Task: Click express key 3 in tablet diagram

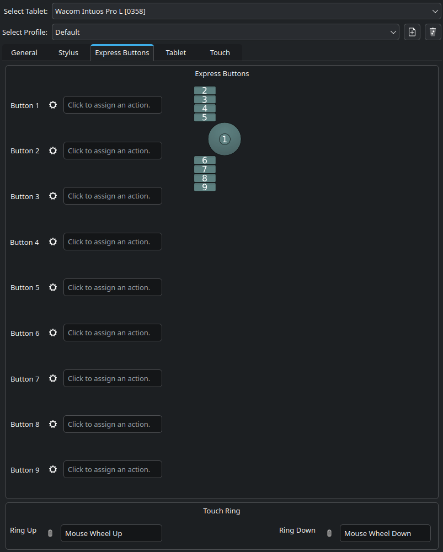Action: click(205, 100)
